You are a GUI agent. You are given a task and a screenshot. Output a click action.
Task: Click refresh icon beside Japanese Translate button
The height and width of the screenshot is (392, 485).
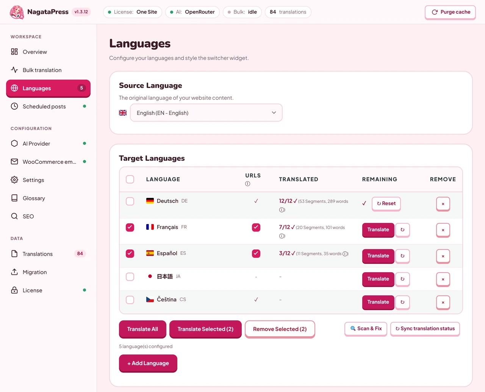tap(402, 279)
